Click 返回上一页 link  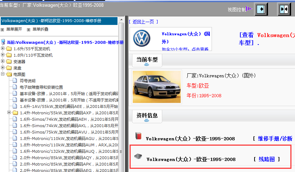coord(143,22)
